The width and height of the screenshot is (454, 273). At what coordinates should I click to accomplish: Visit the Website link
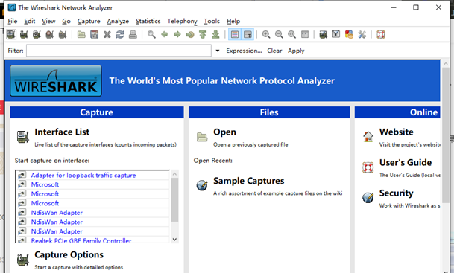click(x=397, y=132)
